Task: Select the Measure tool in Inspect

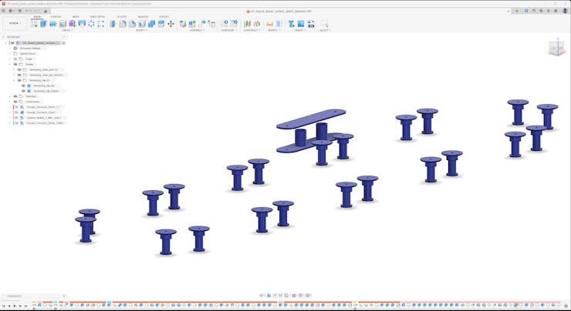Action: [x=270, y=24]
